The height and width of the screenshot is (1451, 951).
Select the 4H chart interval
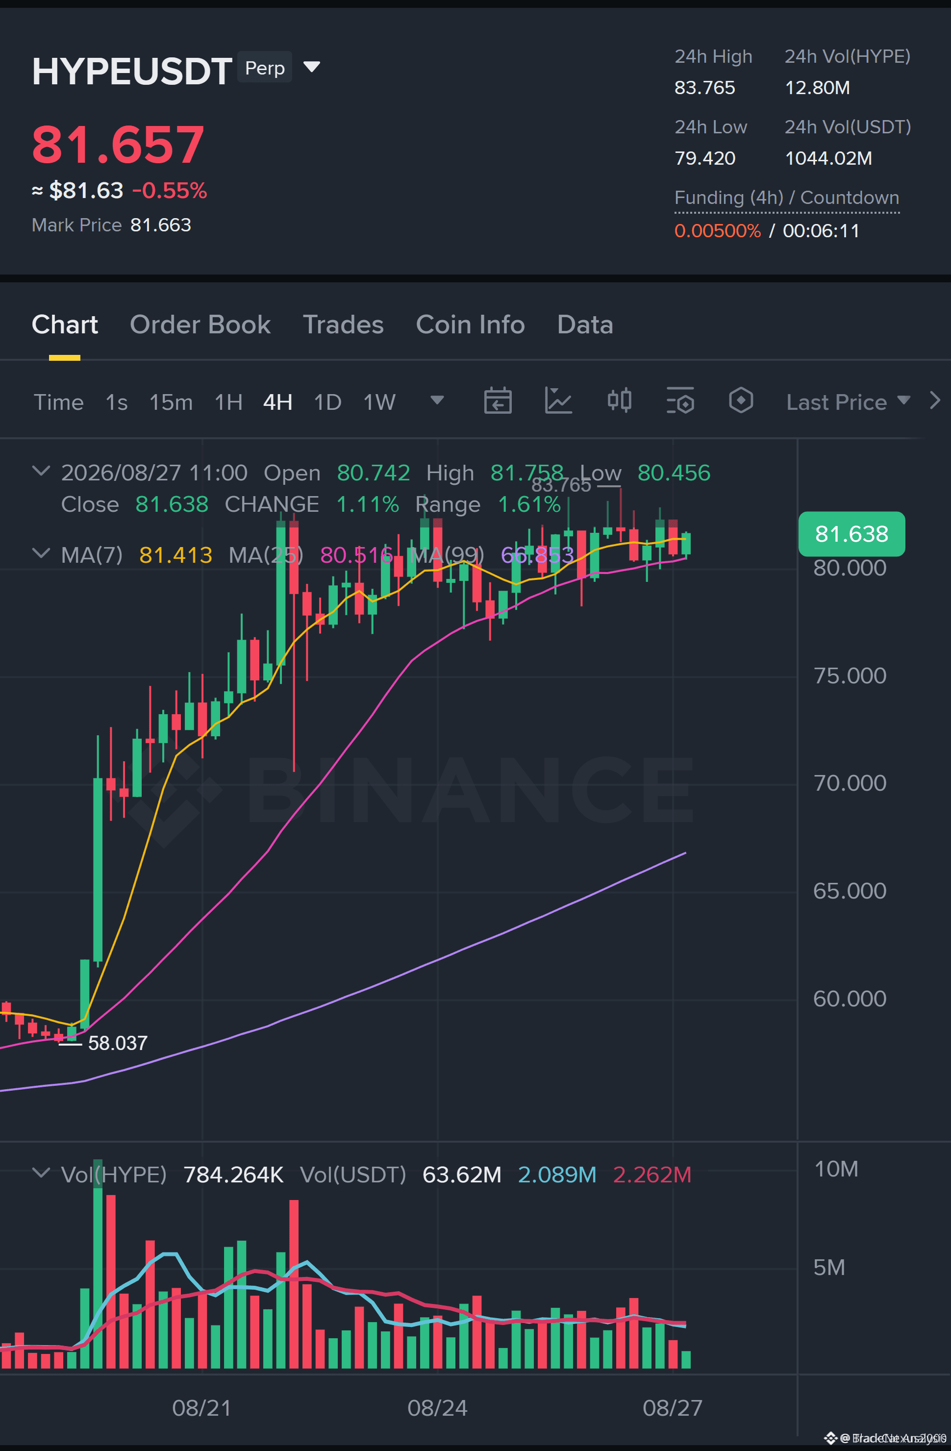(x=277, y=402)
